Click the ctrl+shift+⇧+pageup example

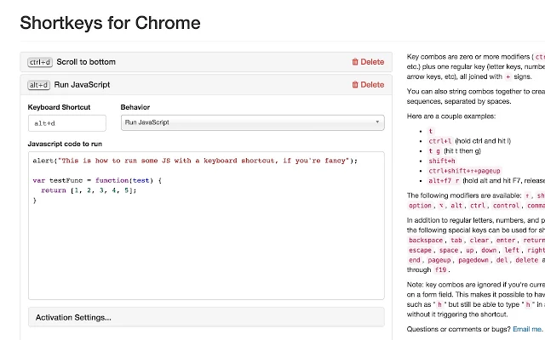(464, 171)
